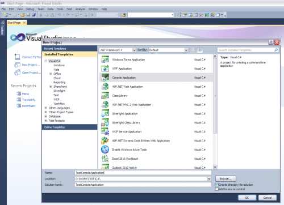Image resolution: width=284 pixels, height=205 pixels.
Task: Click the Start Debugging play icon
Action: pos(93,15)
